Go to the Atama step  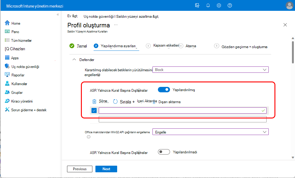188,46
